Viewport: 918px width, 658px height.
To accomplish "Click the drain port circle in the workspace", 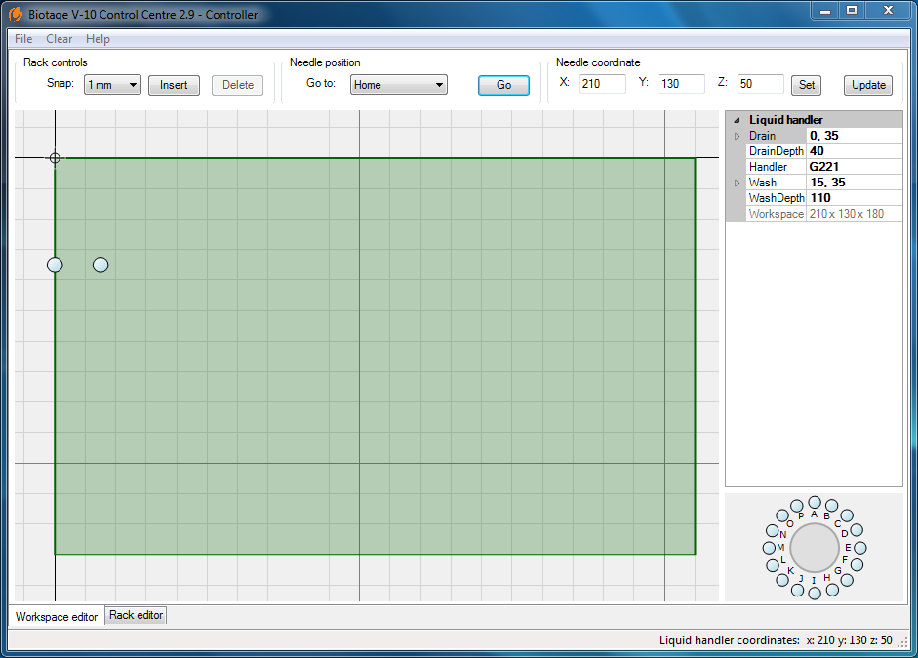I will click(x=55, y=265).
